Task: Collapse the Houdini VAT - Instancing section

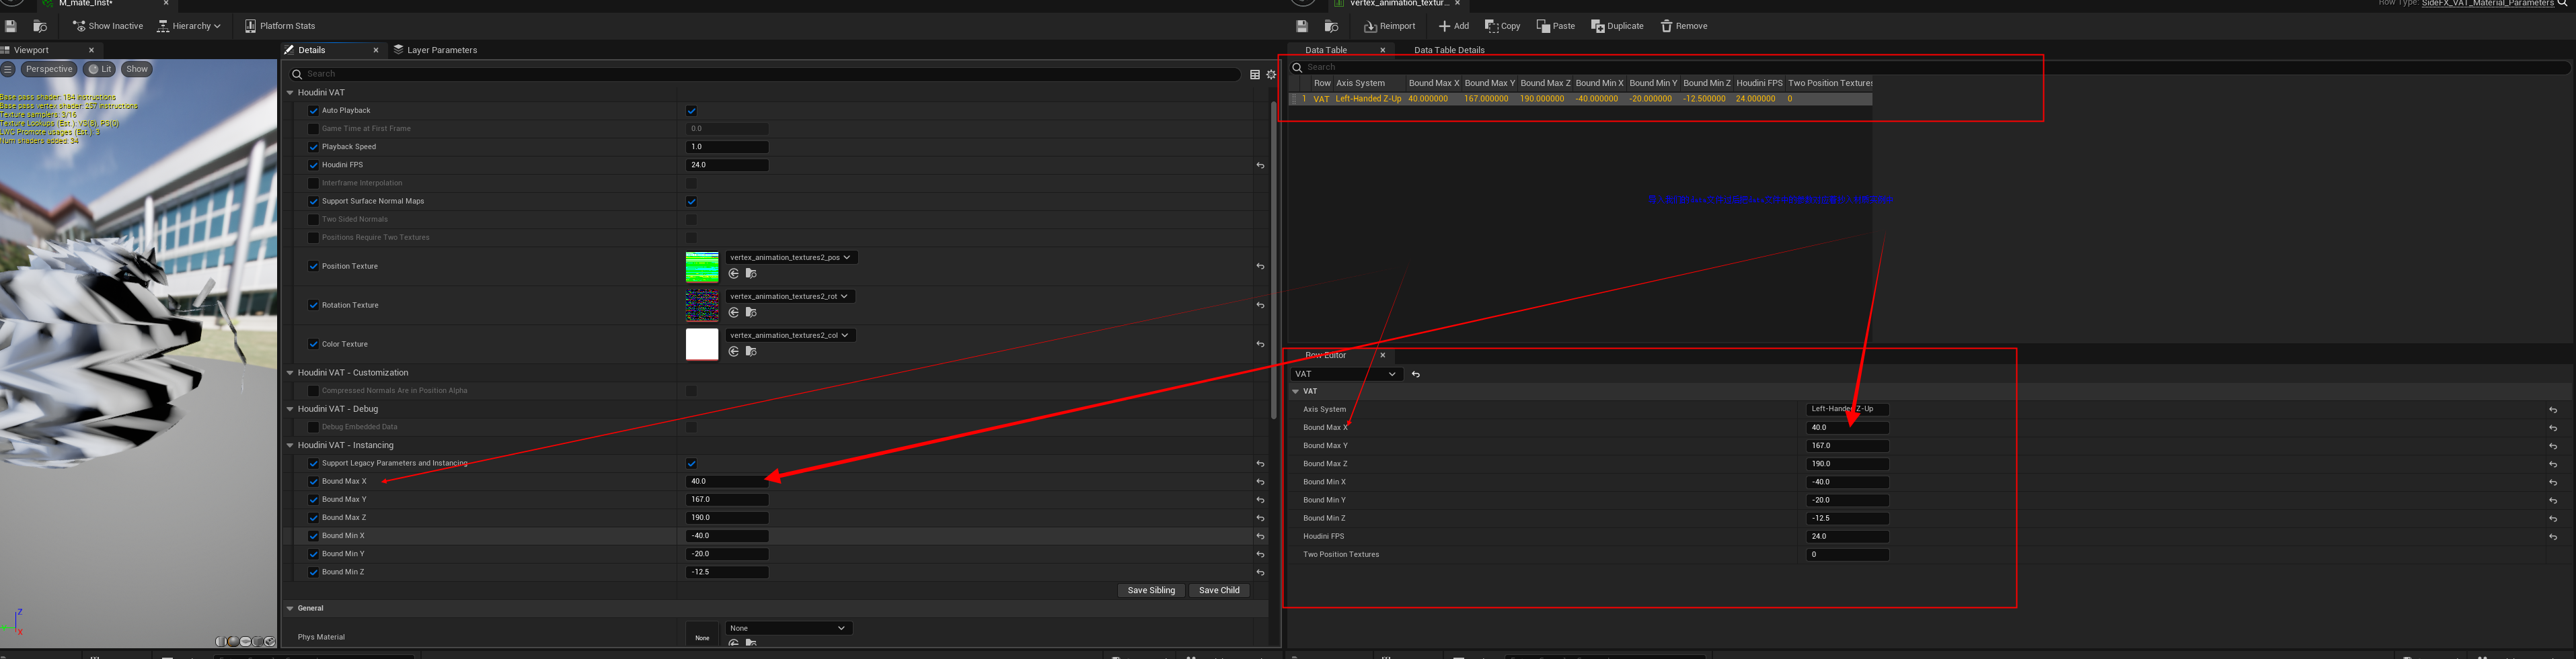Action: click(291, 445)
